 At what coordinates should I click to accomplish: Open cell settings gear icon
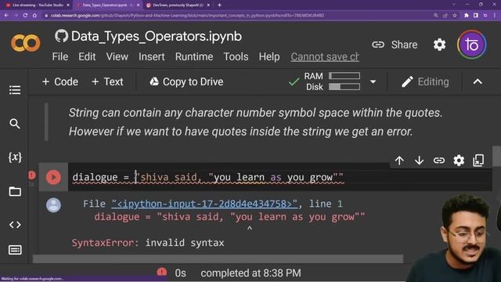[x=459, y=160]
